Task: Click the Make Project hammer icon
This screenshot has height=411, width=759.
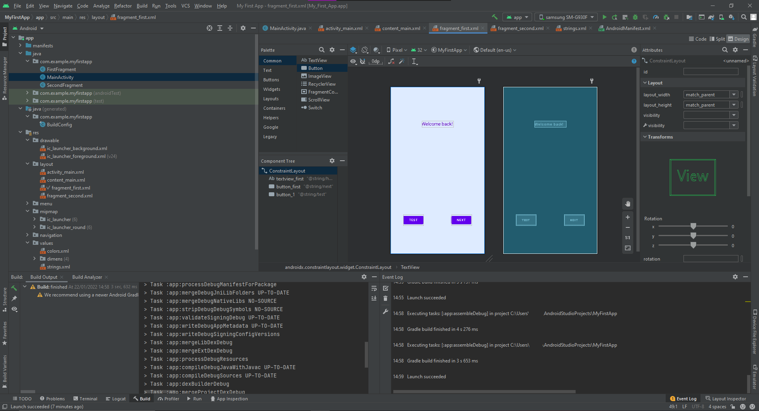Action: (495, 17)
